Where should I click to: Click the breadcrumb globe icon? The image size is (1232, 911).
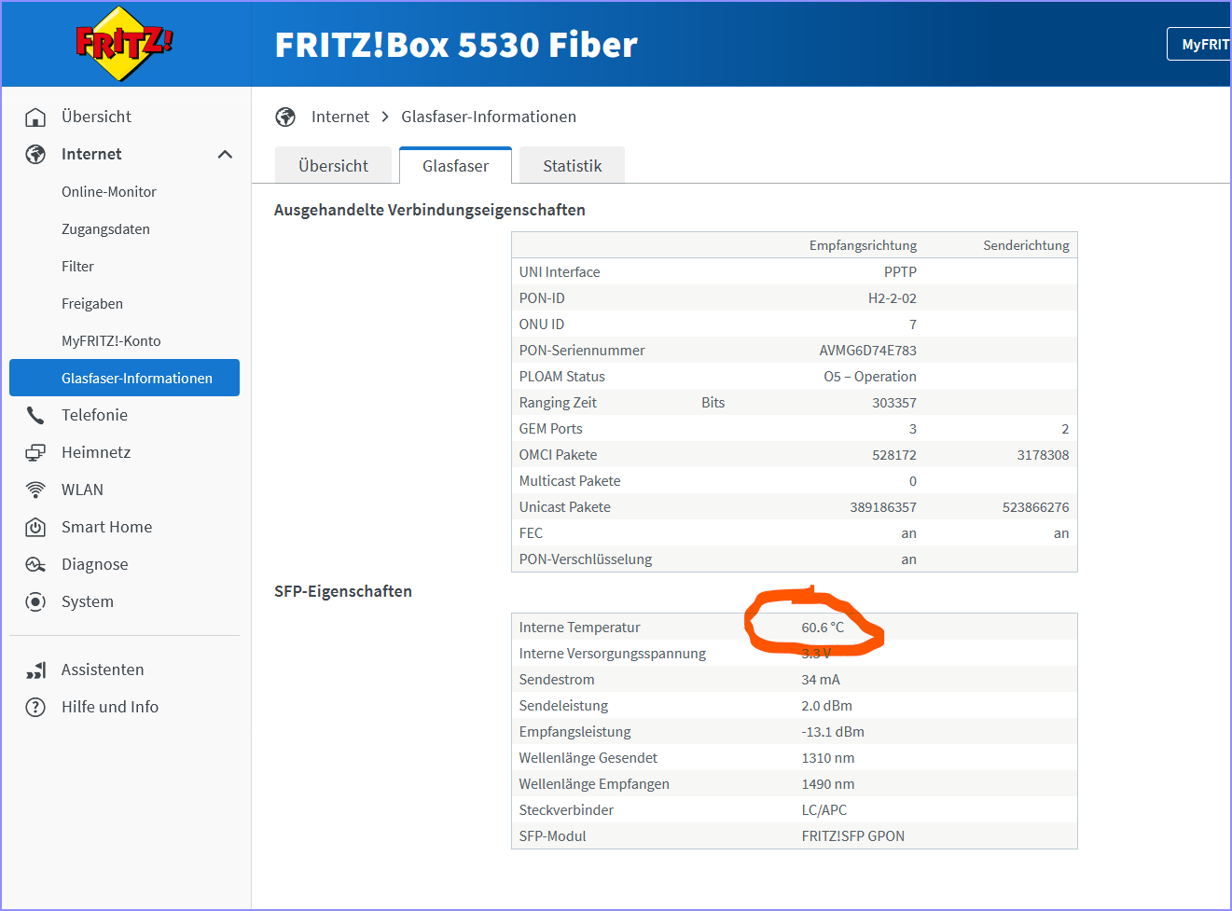click(285, 117)
